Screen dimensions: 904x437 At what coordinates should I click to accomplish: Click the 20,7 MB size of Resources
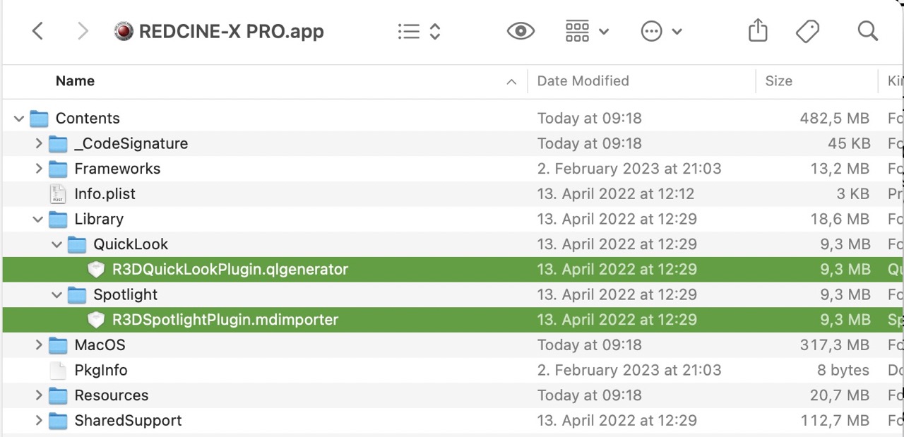(839, 395)
